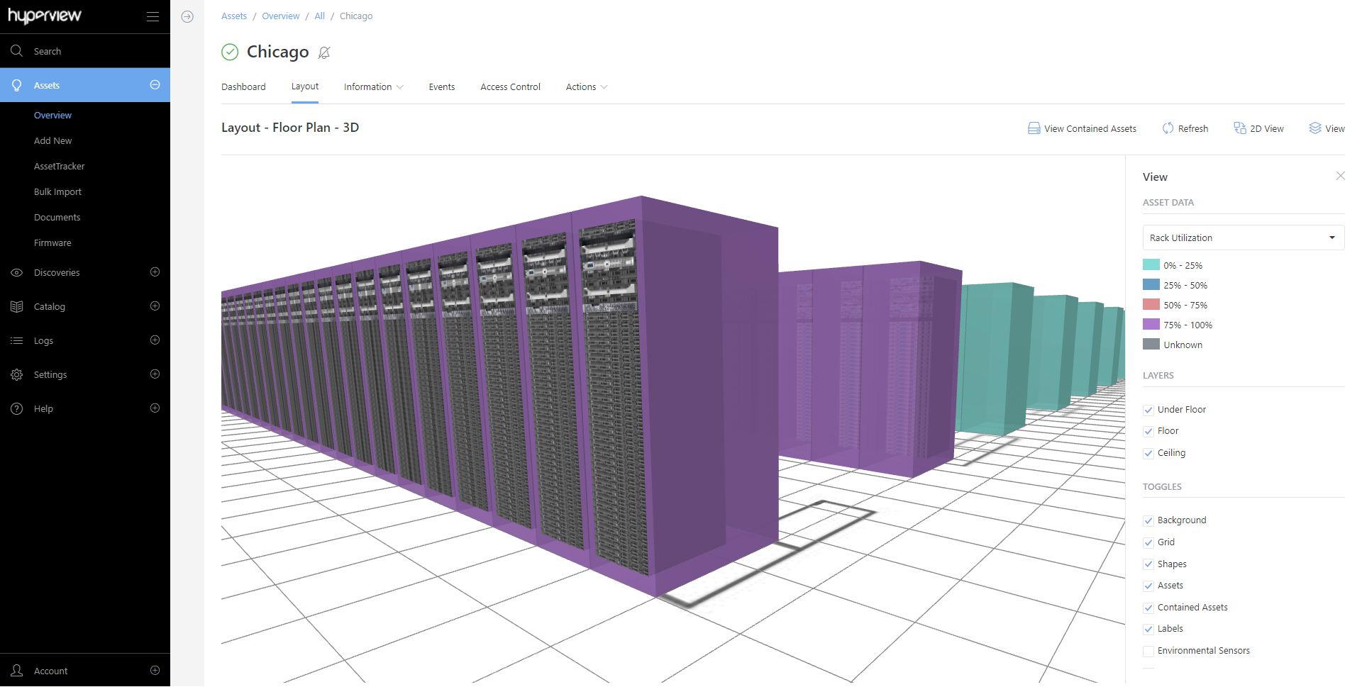Click the mute notifications bell next to Chicago
Image resolution: width=1362 pixels, height=687 pixels.
coord(325,52)
